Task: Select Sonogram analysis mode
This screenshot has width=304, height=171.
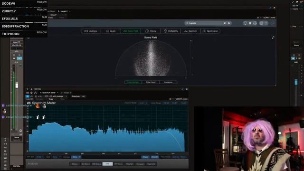Action: pos(140,164)
